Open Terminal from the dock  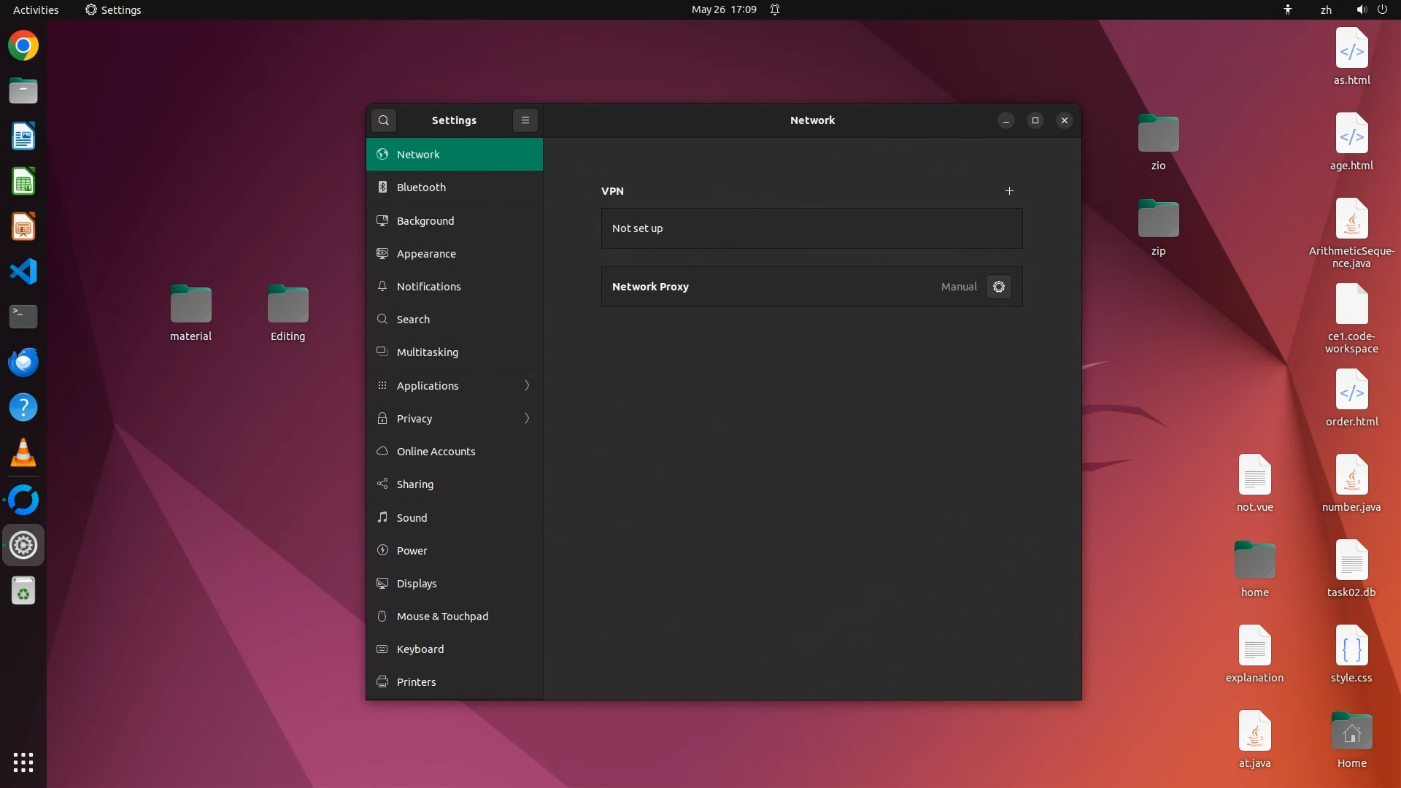pos(23,316)
